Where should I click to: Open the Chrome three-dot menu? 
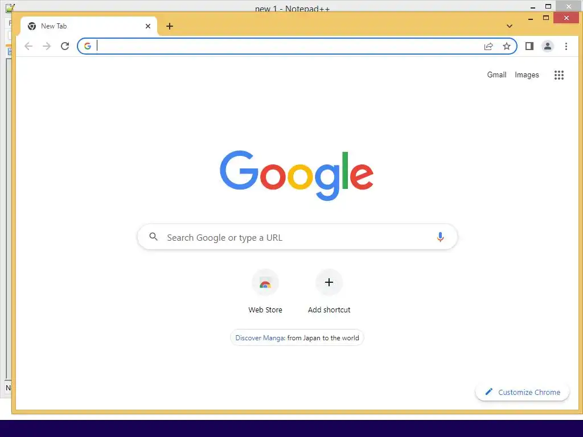[566, 46]
